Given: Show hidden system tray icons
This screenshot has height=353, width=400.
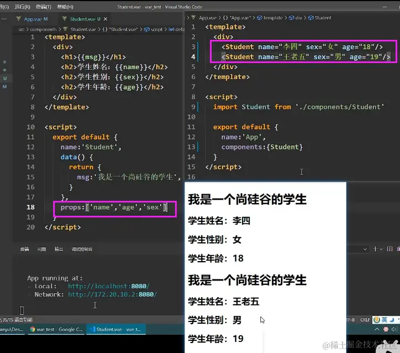Looking at the screenshot, I should click(x=377, y=329).
